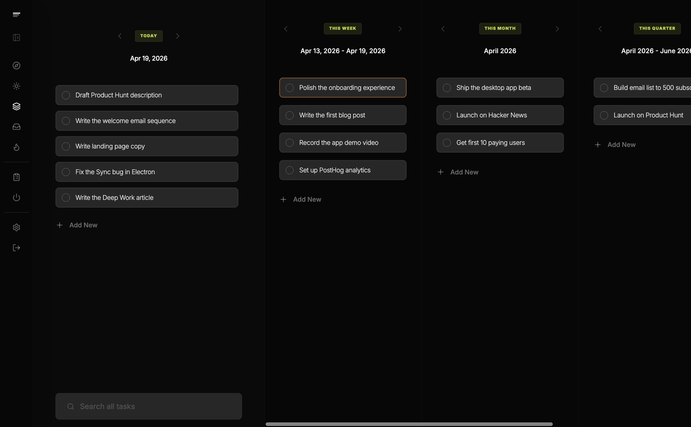The image size is (691, 427).
Task: Advance to next week with right chevron
Action: pyautogui.click(x=400, y=29)
